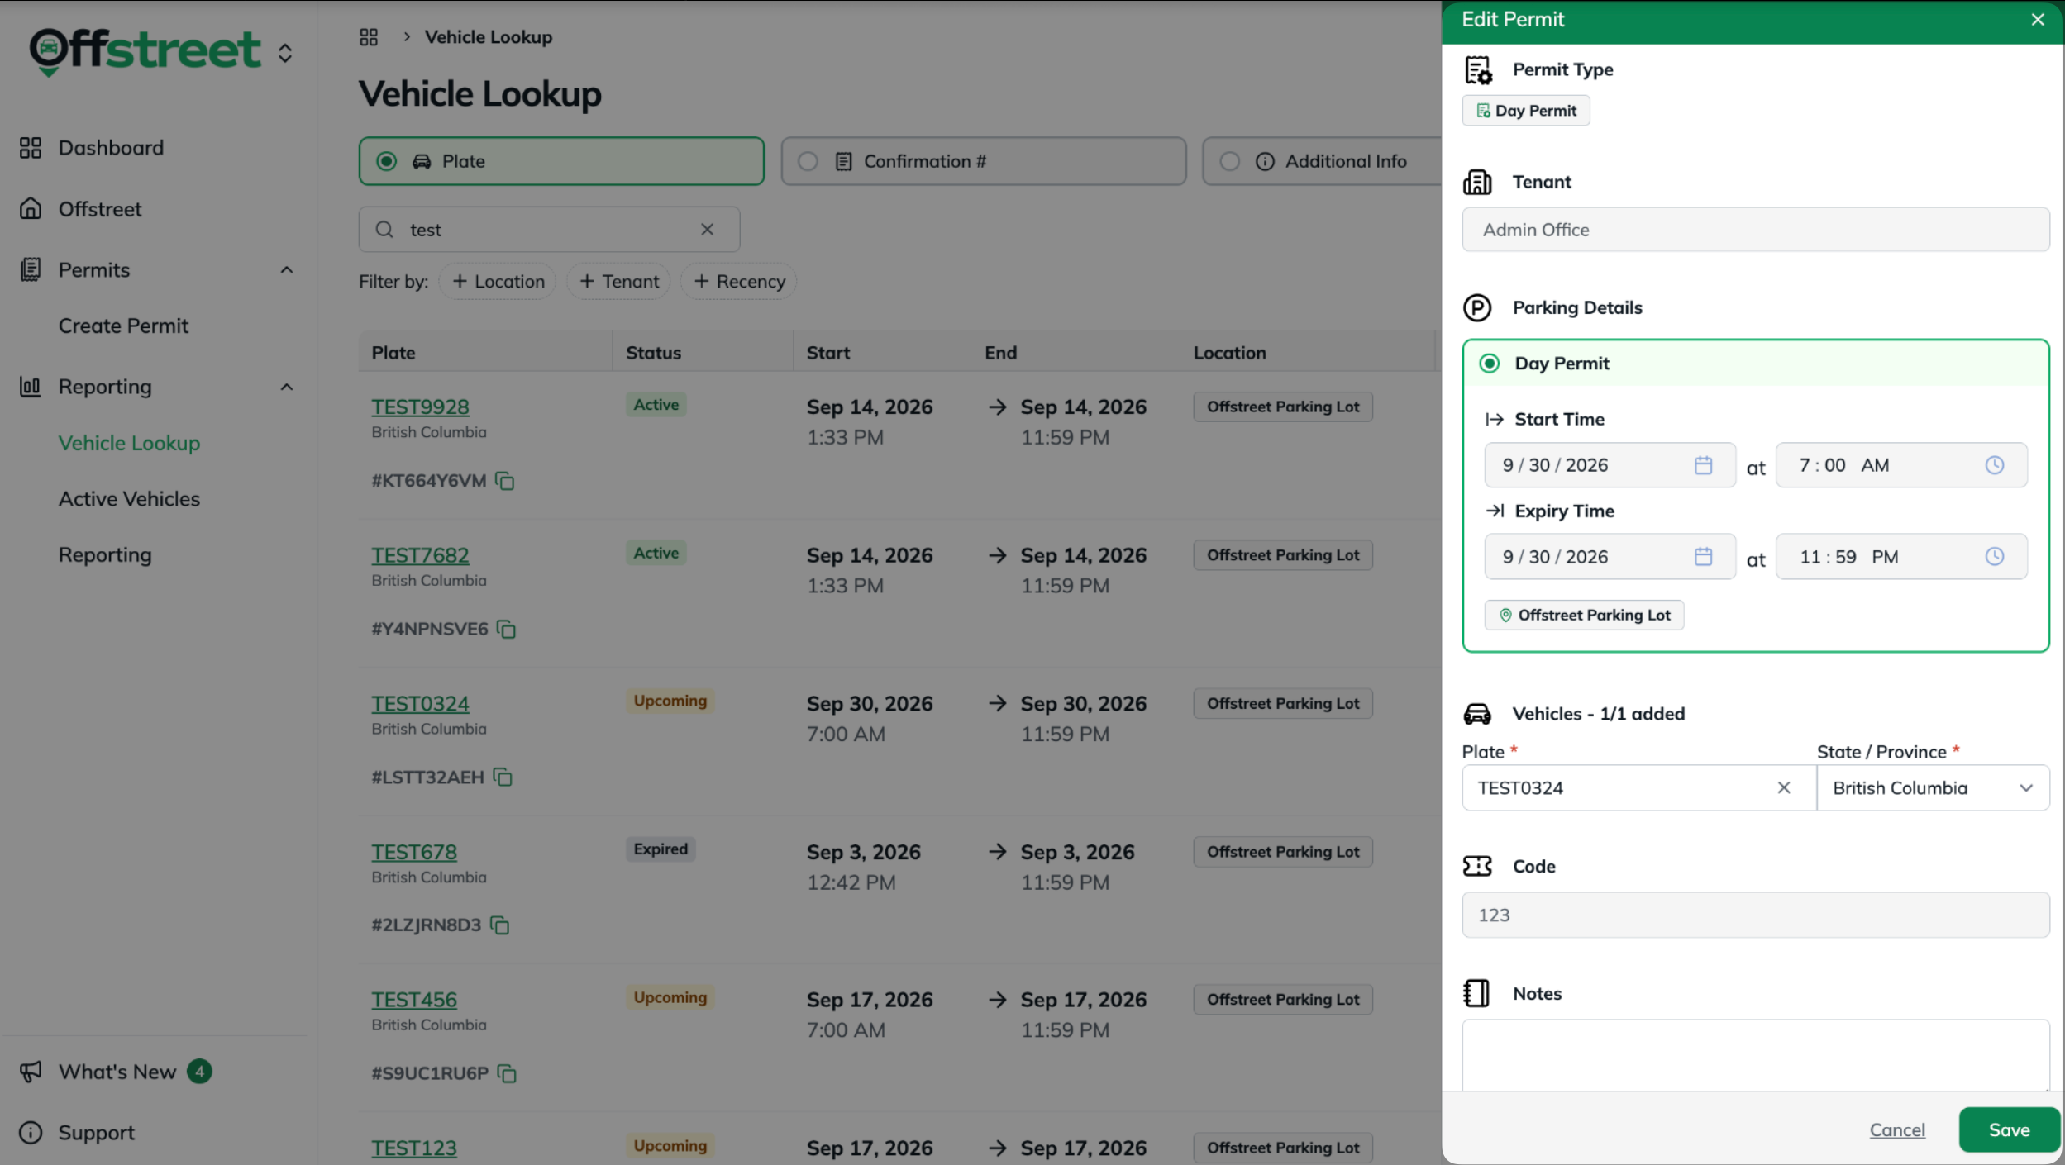Open the Offstreet workspace switcher
This screenshot has width=2065, height=1165.
coord(285,53)
